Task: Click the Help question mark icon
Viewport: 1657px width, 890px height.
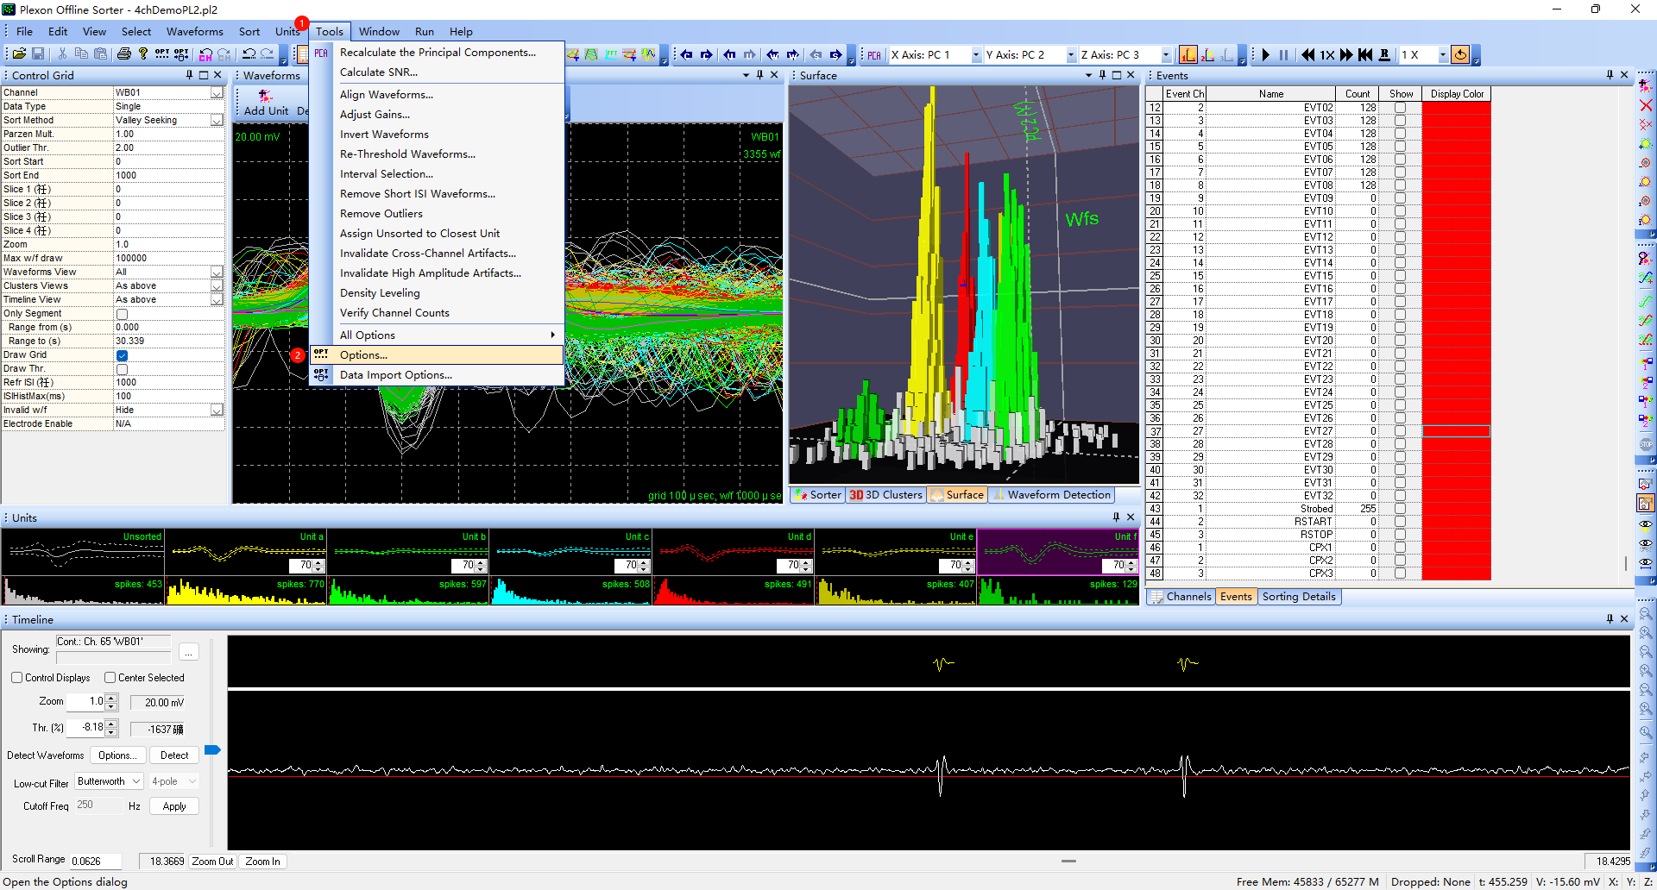Action: 143,54
